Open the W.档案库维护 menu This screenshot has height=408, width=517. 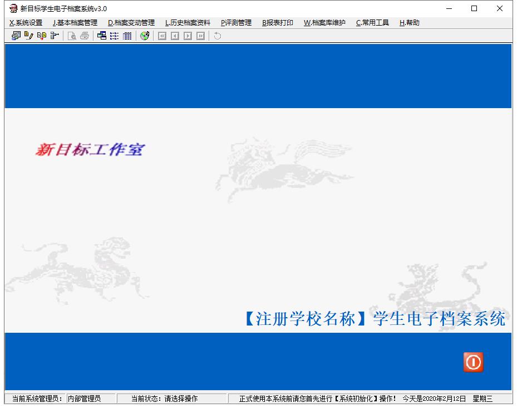click(x=324, y=23)
